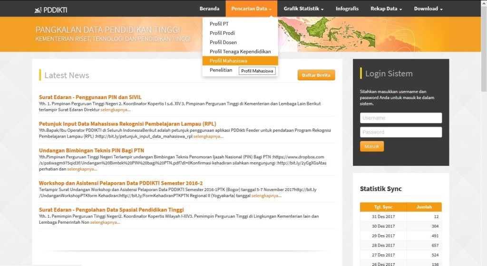
Task: Open the Beranda menu item
Action: [209, 9]
